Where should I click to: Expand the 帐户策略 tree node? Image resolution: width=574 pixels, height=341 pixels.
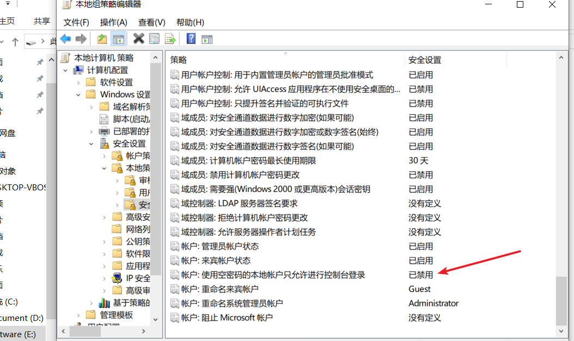(104, 155)
